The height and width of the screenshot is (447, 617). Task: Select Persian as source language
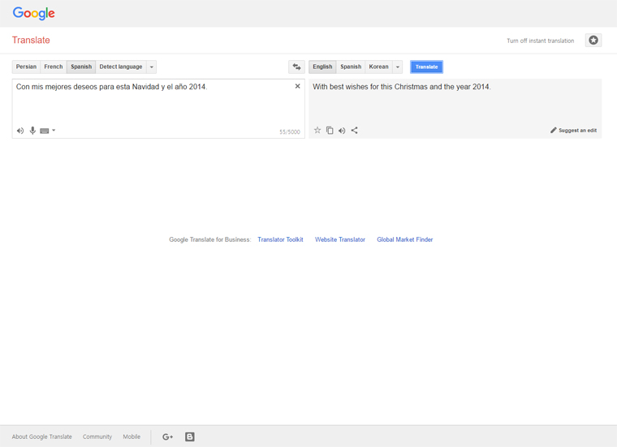(x=26, y=67)
